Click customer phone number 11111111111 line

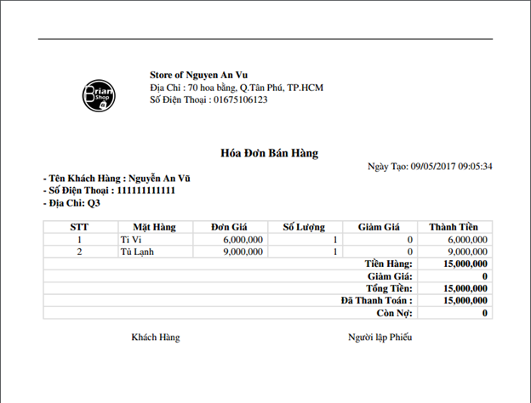pos(109,190)
